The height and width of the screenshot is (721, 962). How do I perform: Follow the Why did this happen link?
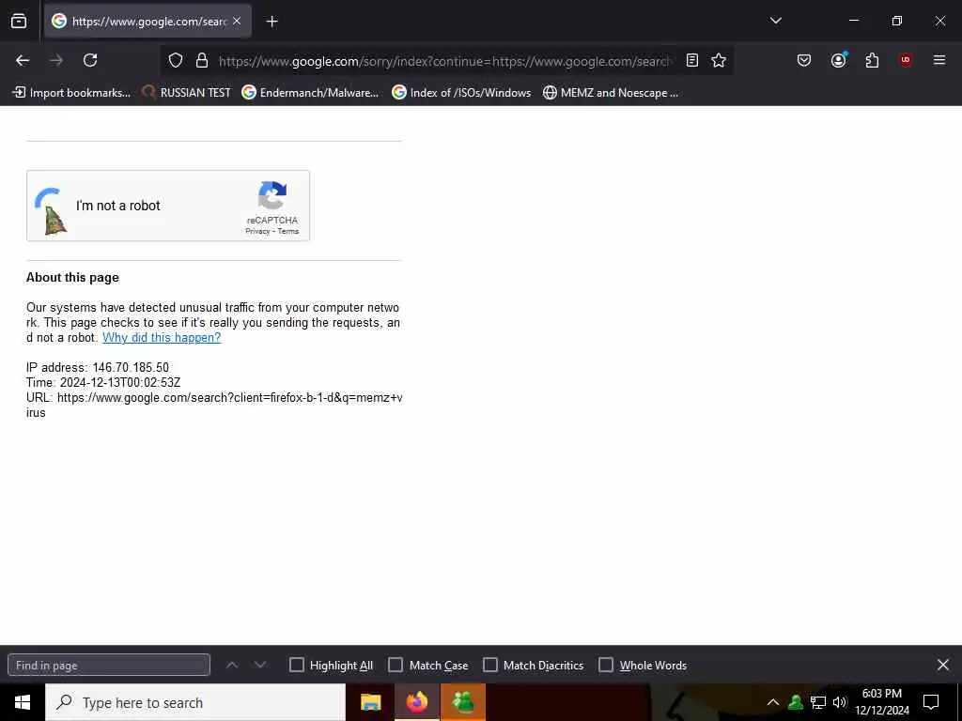[x=162, y=337]
